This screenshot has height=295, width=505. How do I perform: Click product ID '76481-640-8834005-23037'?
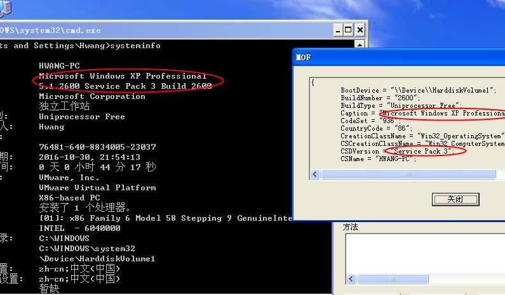pos(97,147)
